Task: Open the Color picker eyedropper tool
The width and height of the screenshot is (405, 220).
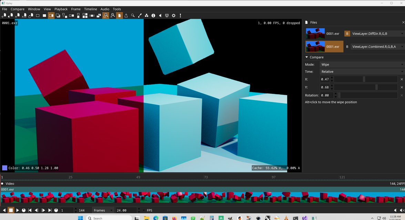Action: coord(140,16)
